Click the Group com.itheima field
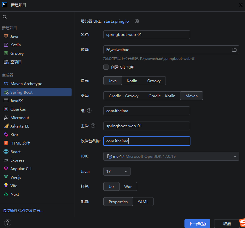 (147, 111)
